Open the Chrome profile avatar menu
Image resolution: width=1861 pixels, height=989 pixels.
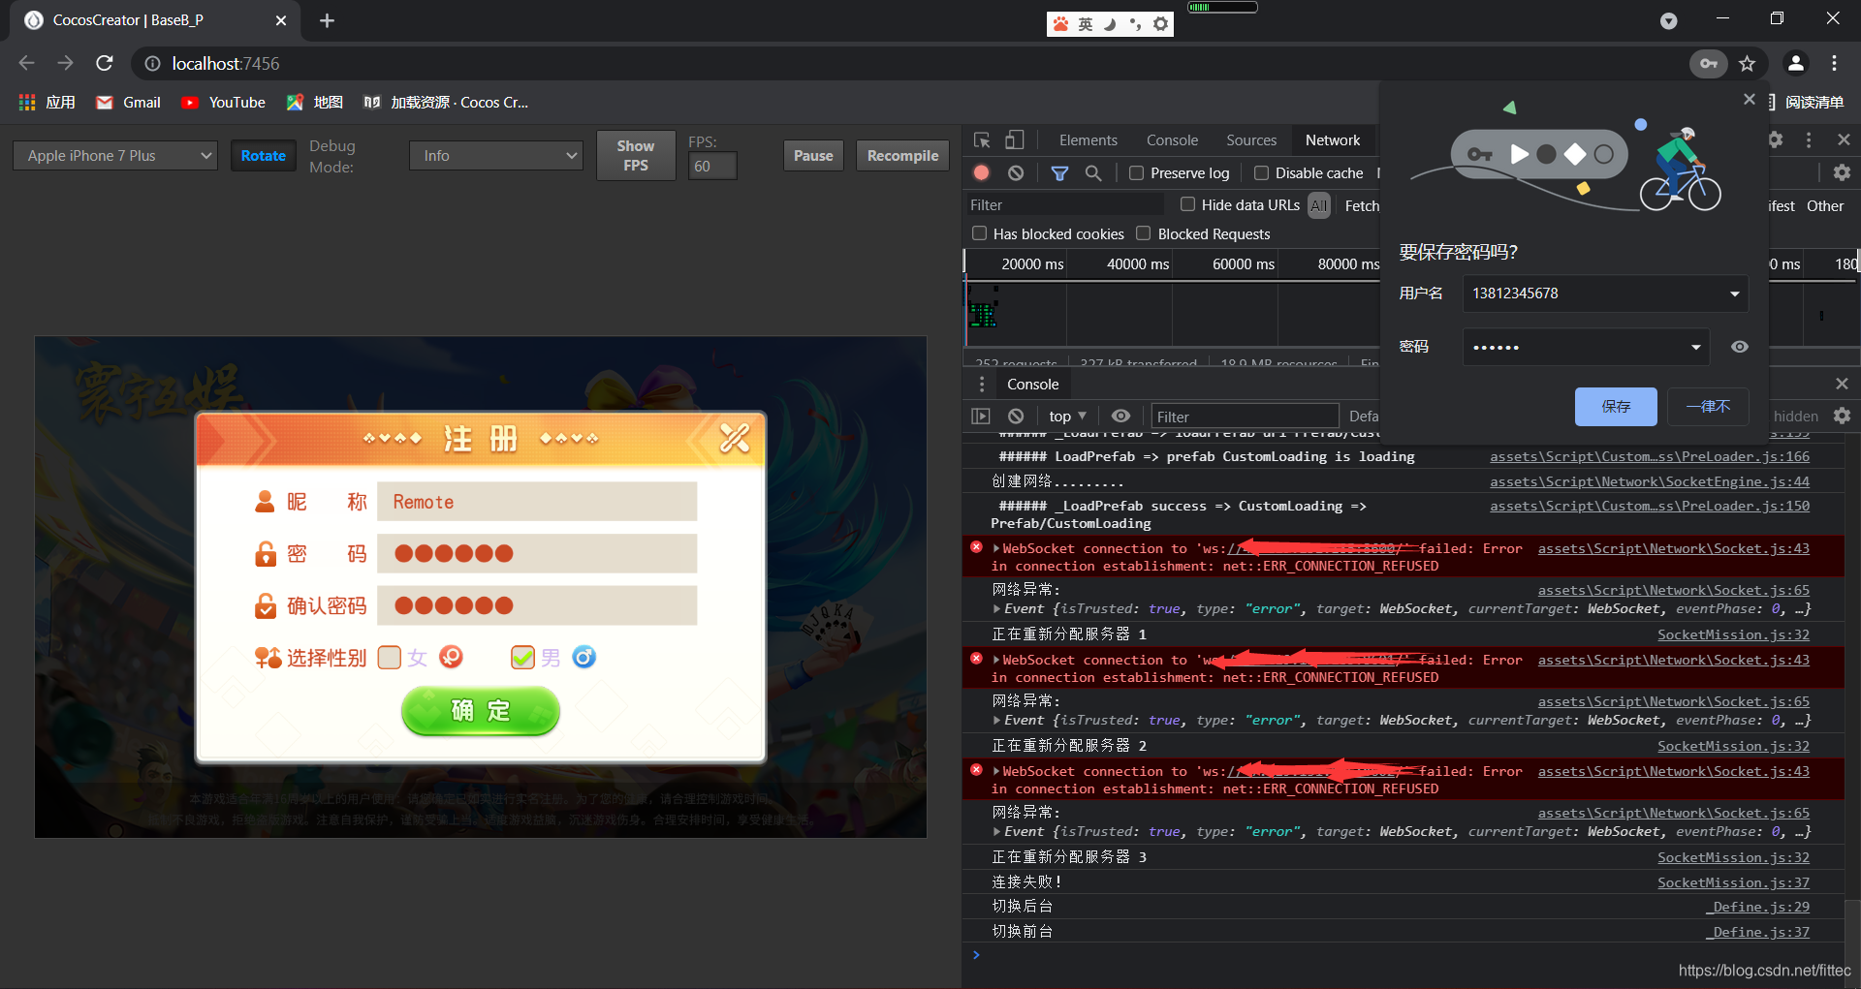[x=1795, y=63]
